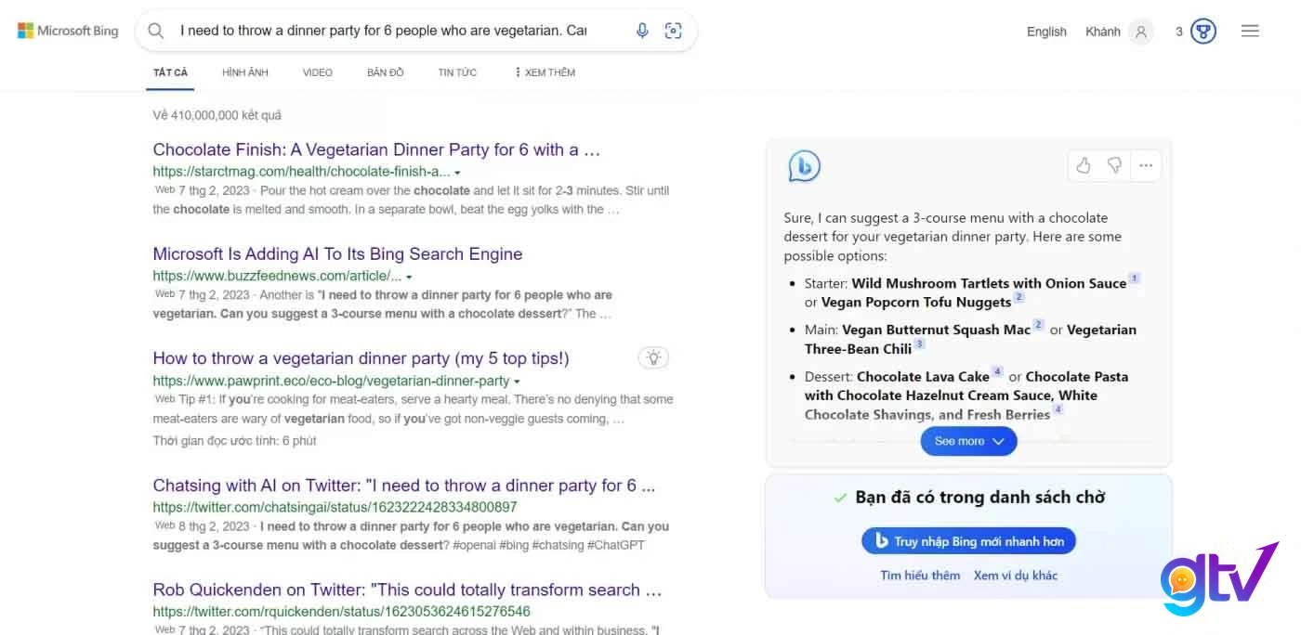Expand the See more answer button
The height and width of the screenshot is (635, 1301).
coord(968,441)
